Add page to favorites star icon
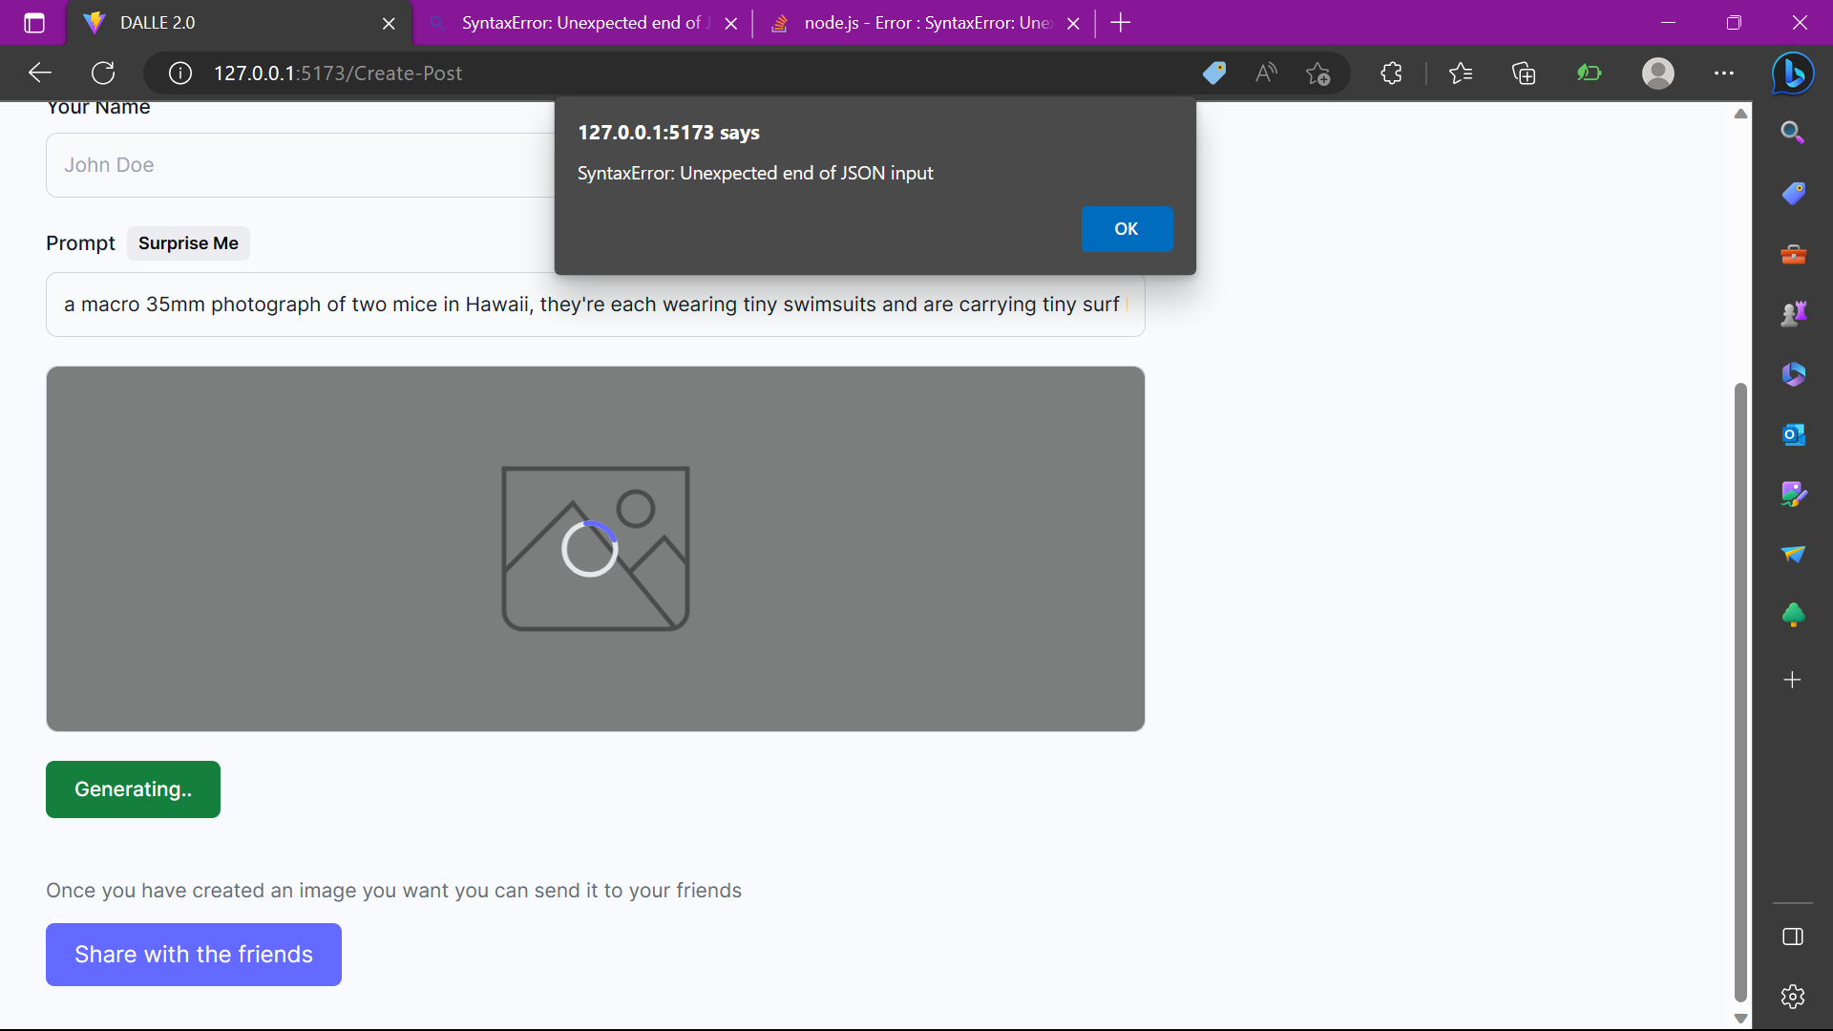 (1317, 74)
